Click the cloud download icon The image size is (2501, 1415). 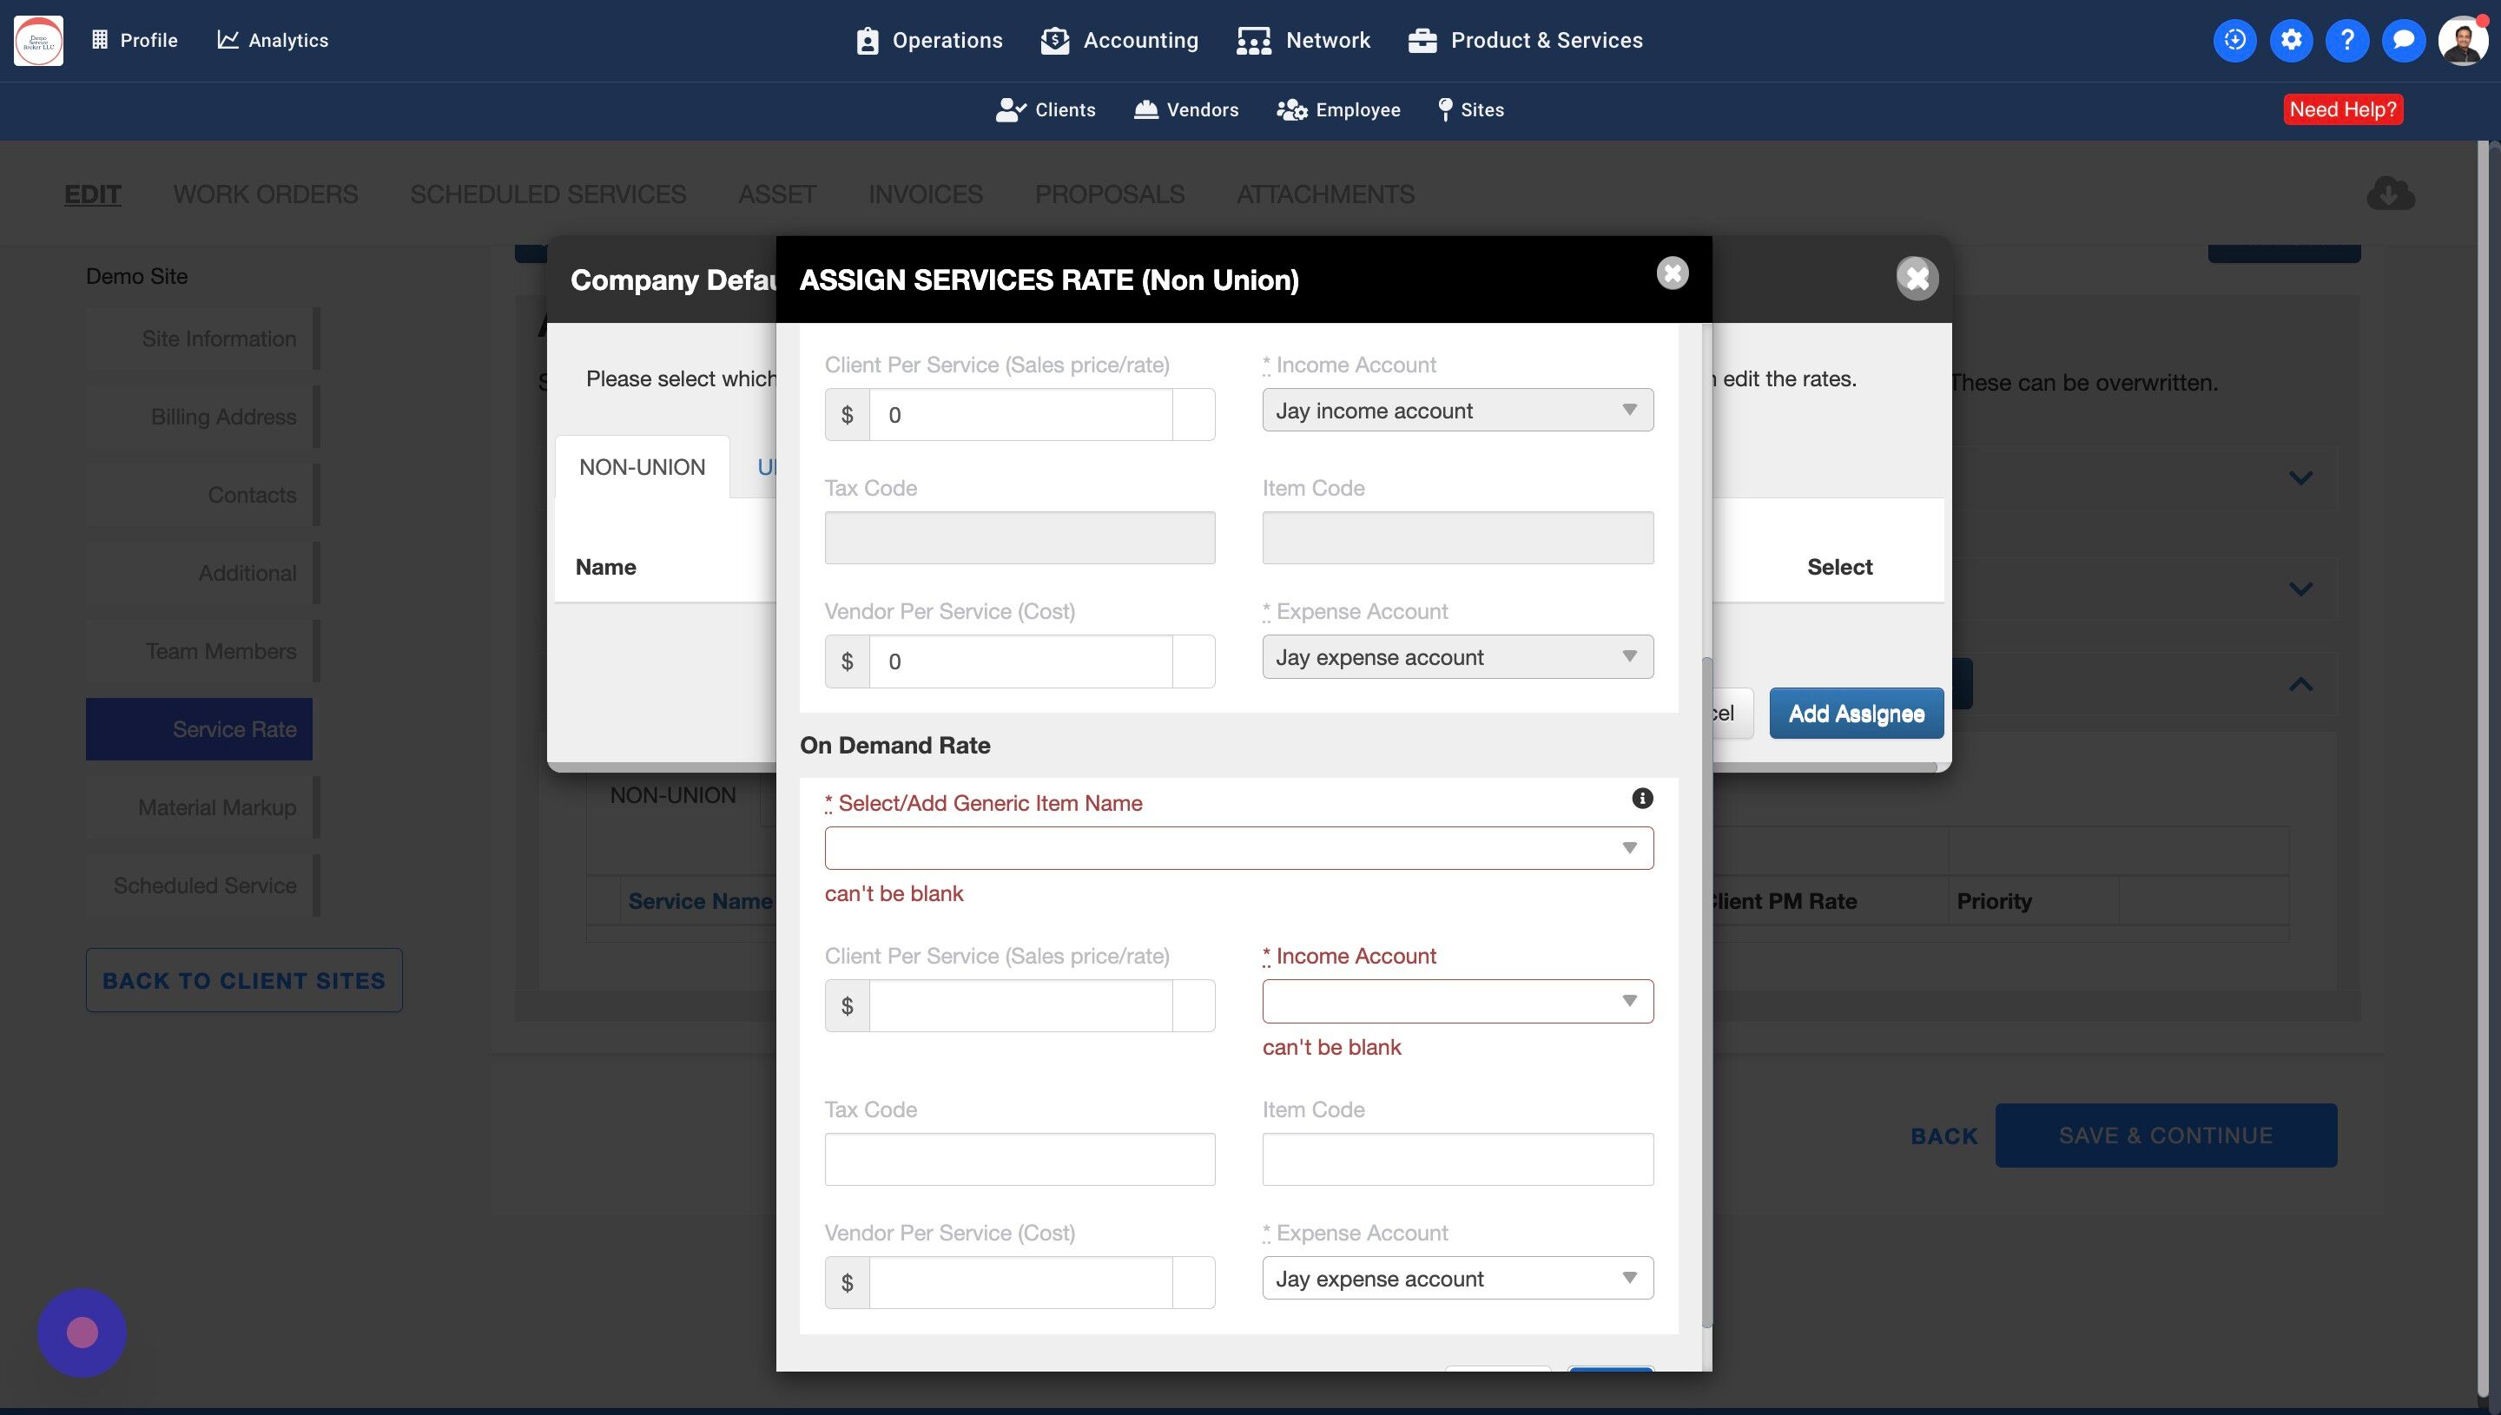[2390, 194]
